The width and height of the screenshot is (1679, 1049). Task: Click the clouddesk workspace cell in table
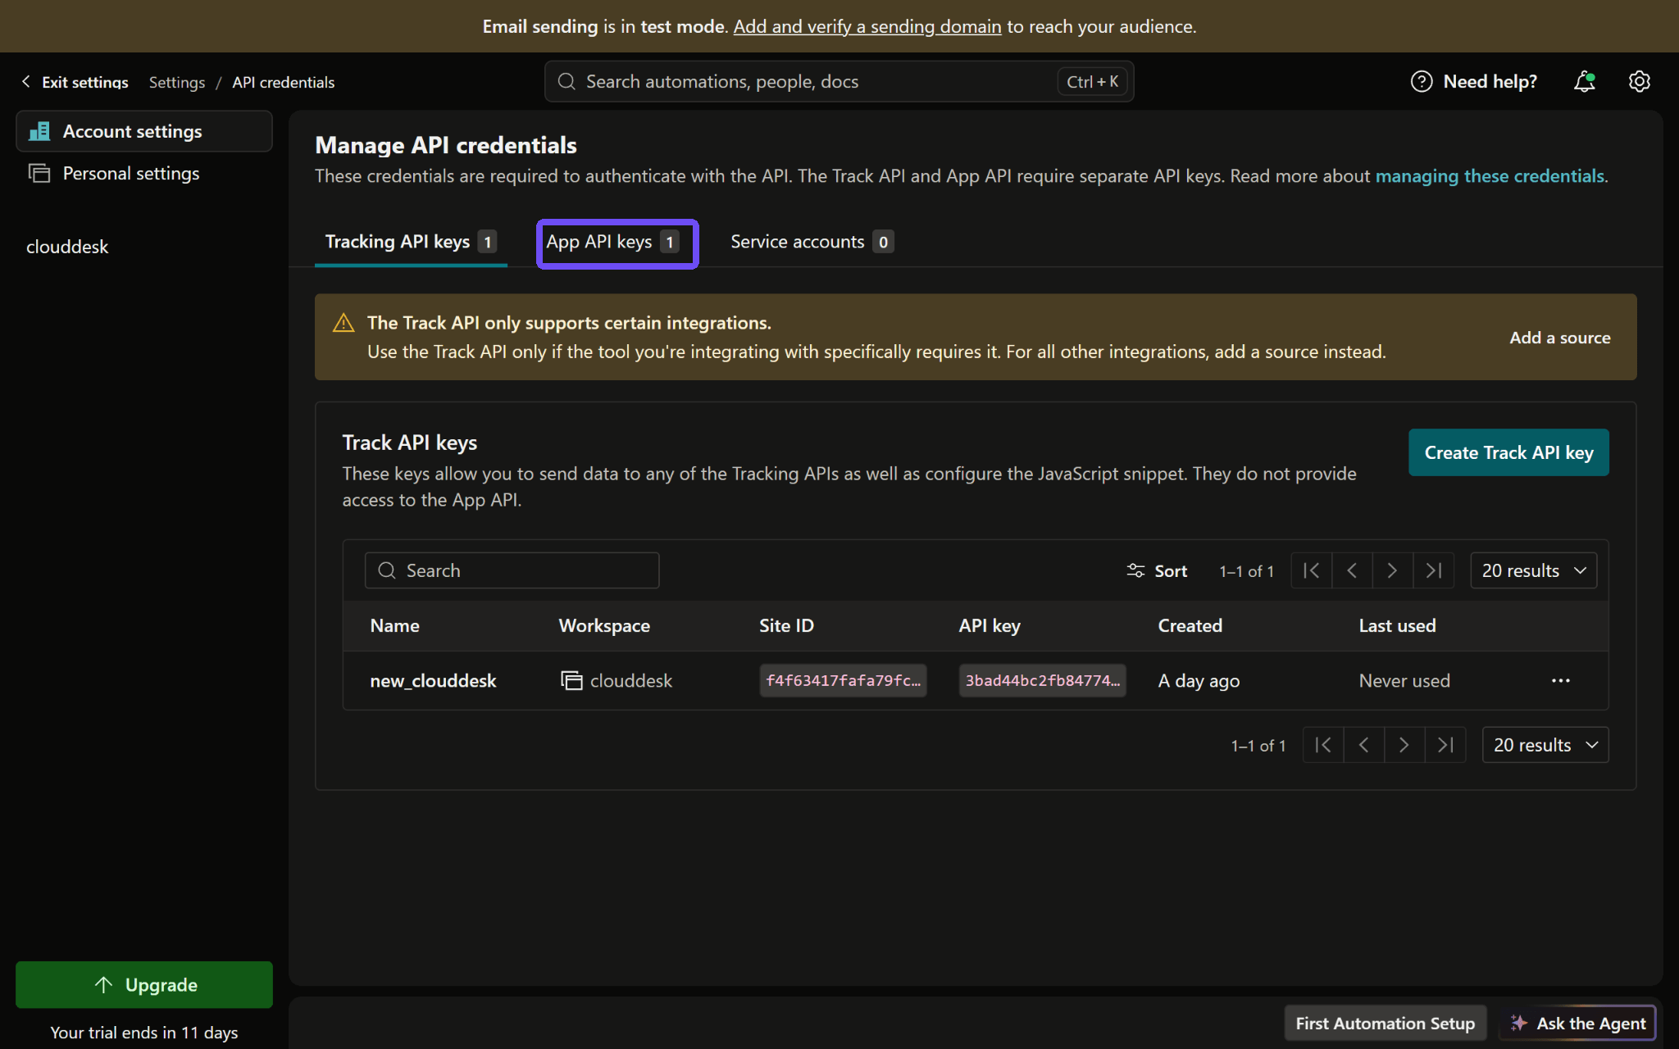tap(616, 680)
